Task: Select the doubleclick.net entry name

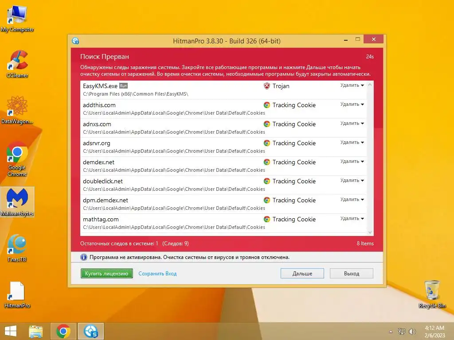Action: click(x=103, y=181)
